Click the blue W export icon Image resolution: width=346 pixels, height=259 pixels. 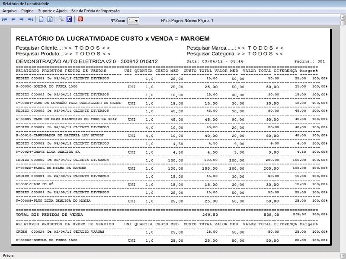pos(69,19)
